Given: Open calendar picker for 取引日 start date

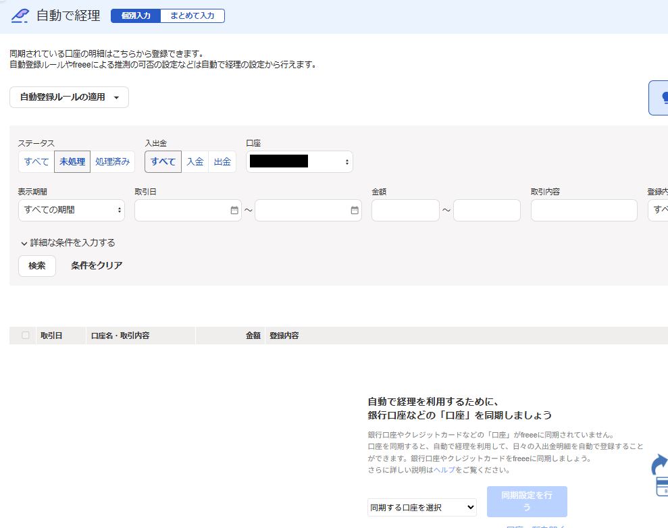Looking at the screenshot, I should tap(234, 210).
